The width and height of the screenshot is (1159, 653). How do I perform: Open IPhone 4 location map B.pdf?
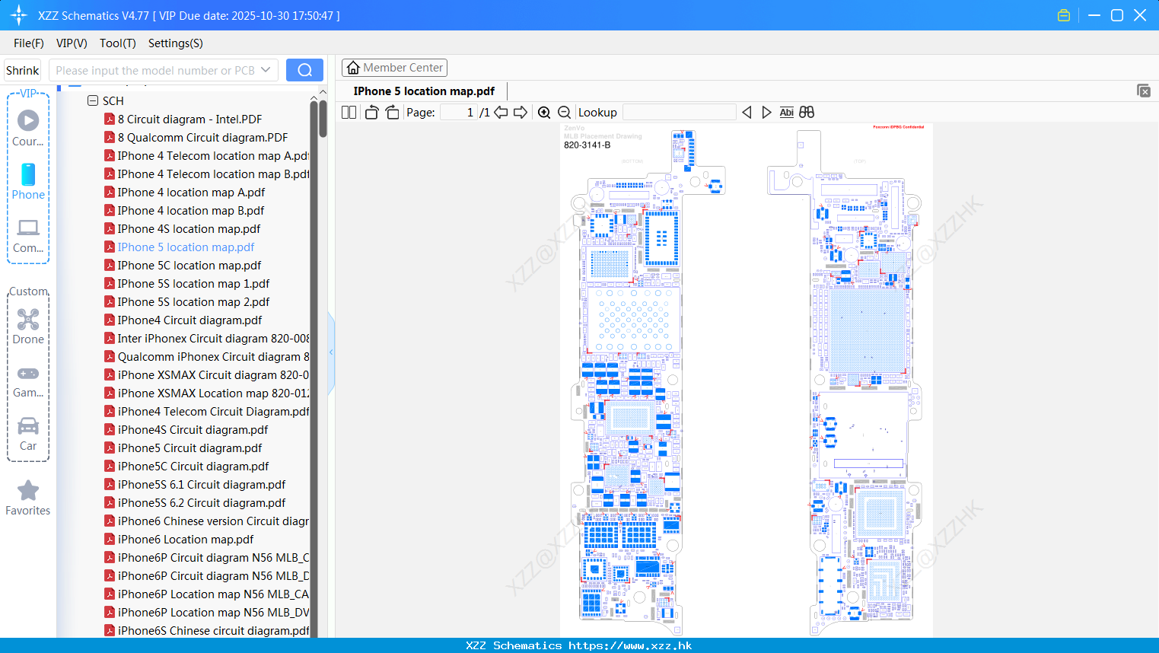pyautogui.click(x=191, y=210)
